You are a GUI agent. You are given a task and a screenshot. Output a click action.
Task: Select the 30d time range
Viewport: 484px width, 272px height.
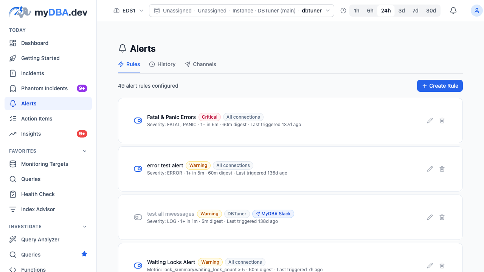tap(431, 11)
